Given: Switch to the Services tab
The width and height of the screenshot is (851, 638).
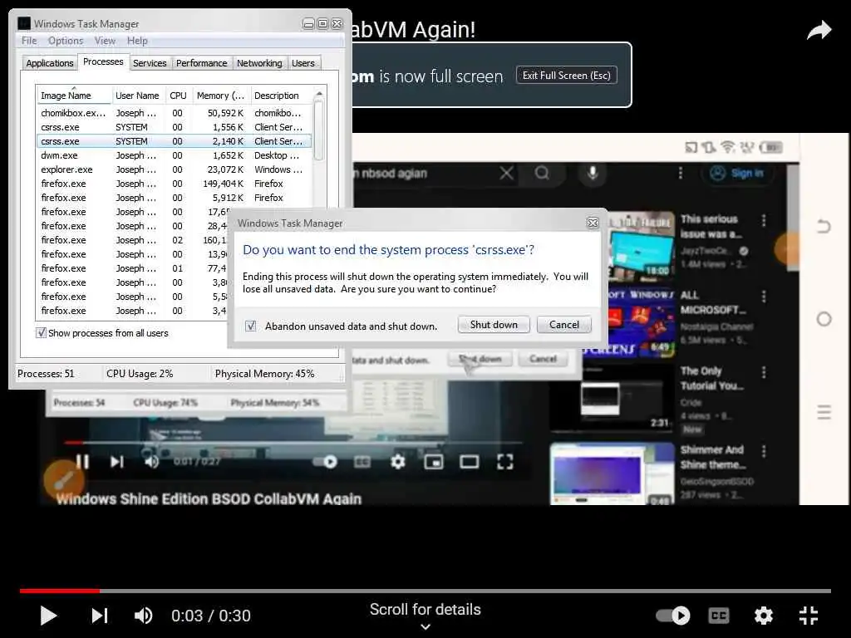Looking at the screenshot, I should point(150,63).
